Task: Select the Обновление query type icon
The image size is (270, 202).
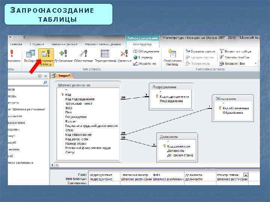Action: click(83, 53)
